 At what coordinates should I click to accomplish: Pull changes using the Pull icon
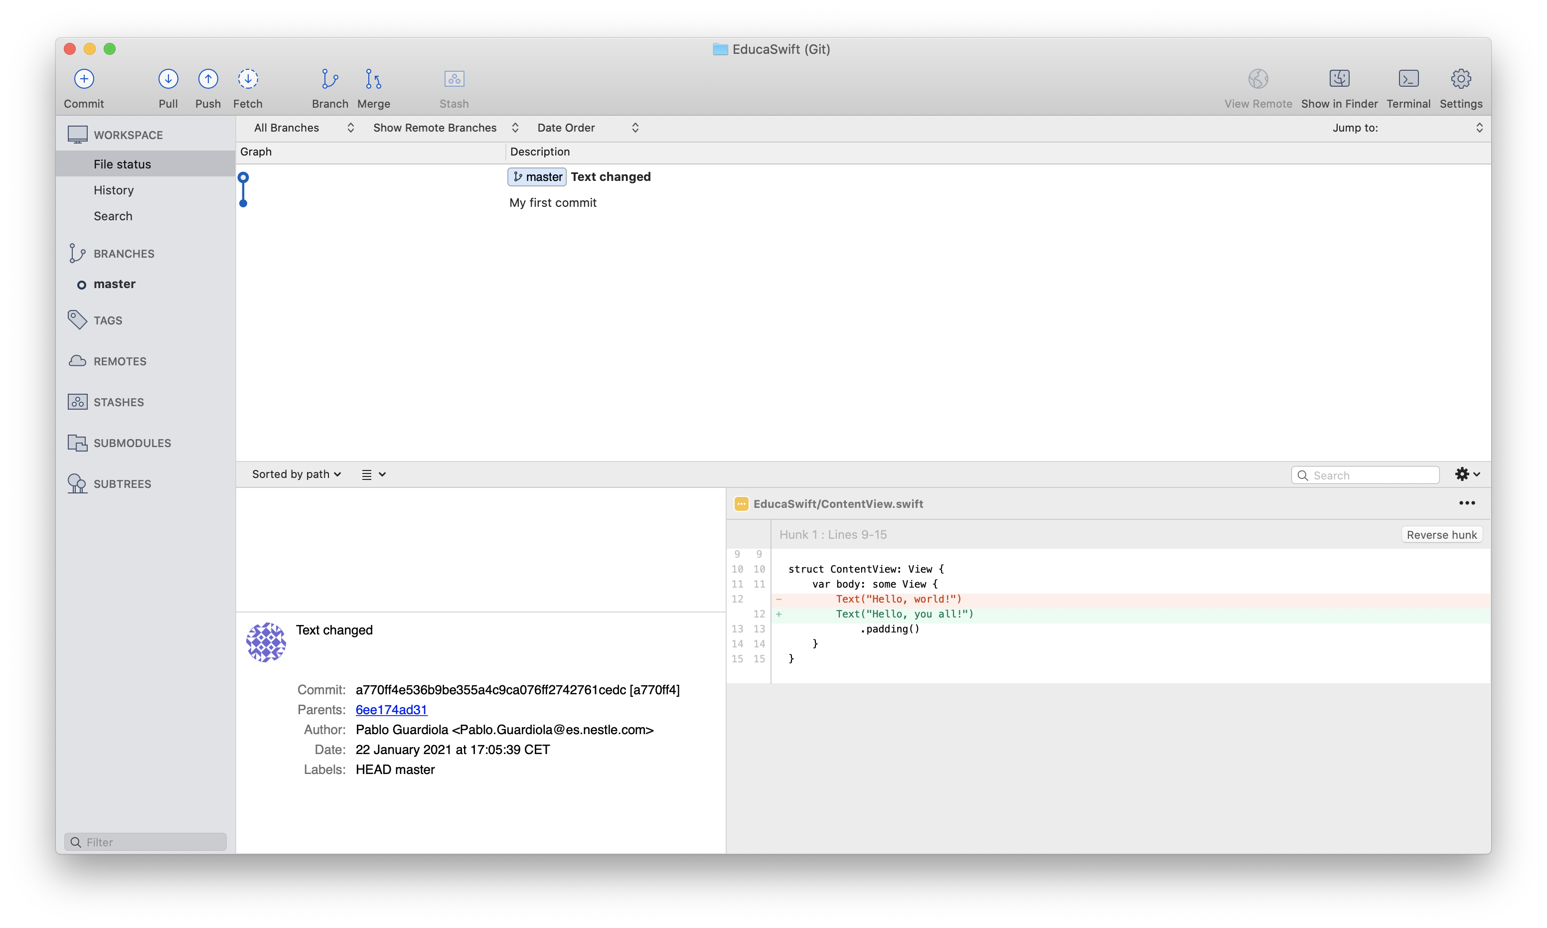click(x=167, y=79)
